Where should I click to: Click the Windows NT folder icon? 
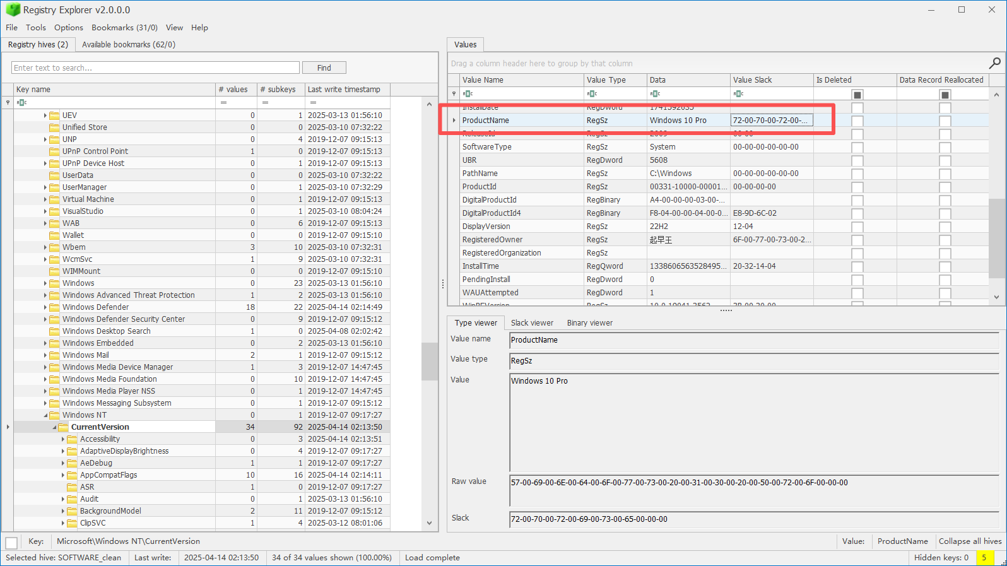pos(54,415)
